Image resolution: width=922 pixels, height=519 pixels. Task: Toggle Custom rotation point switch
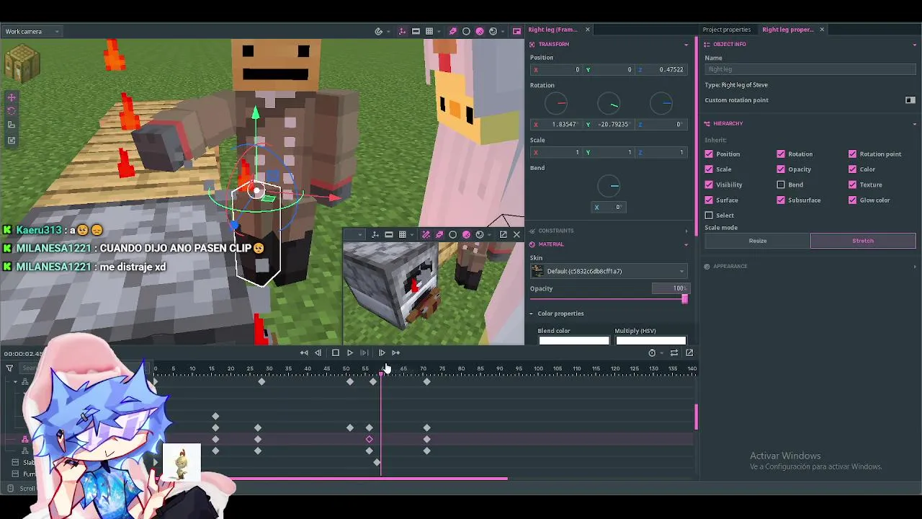click(x=910, y=100)
